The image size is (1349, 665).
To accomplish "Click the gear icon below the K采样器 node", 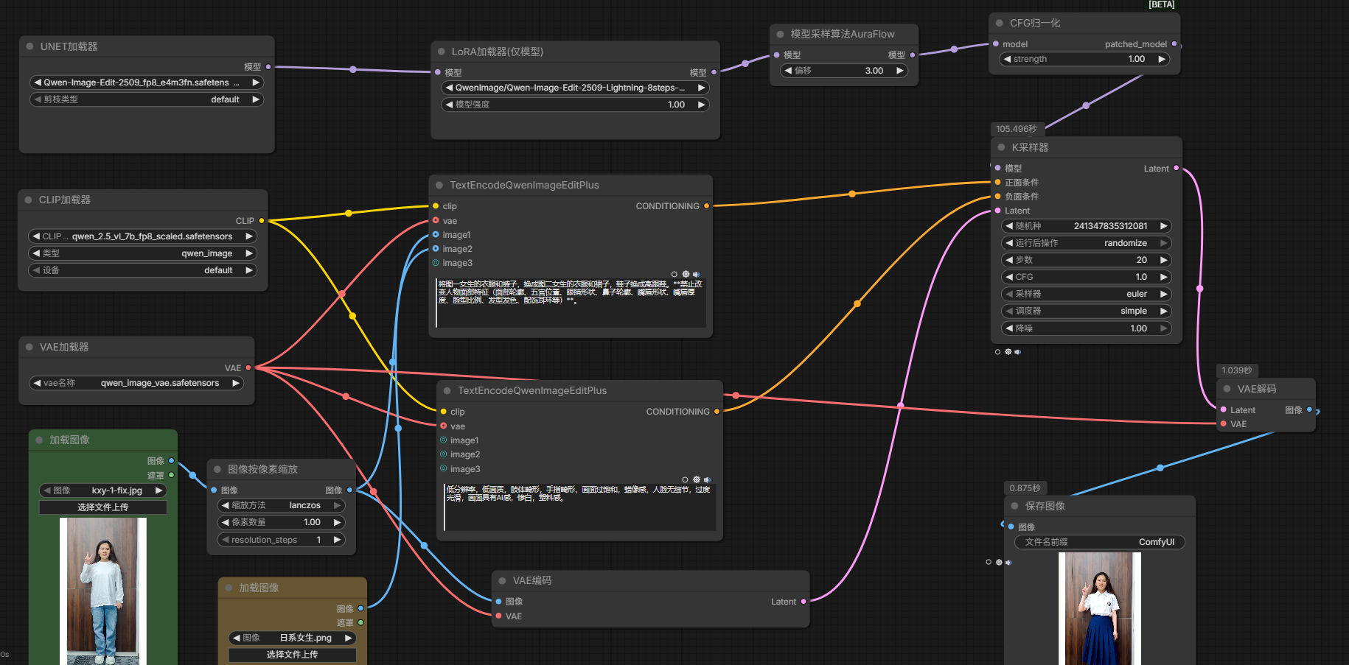I will (1008, 352).
